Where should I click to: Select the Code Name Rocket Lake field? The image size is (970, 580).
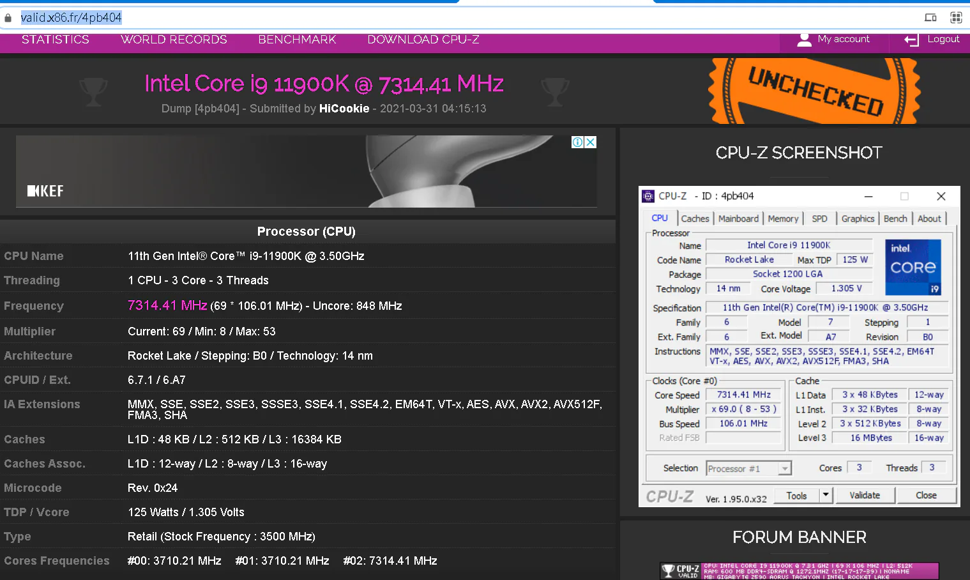[x=748, y=259]
